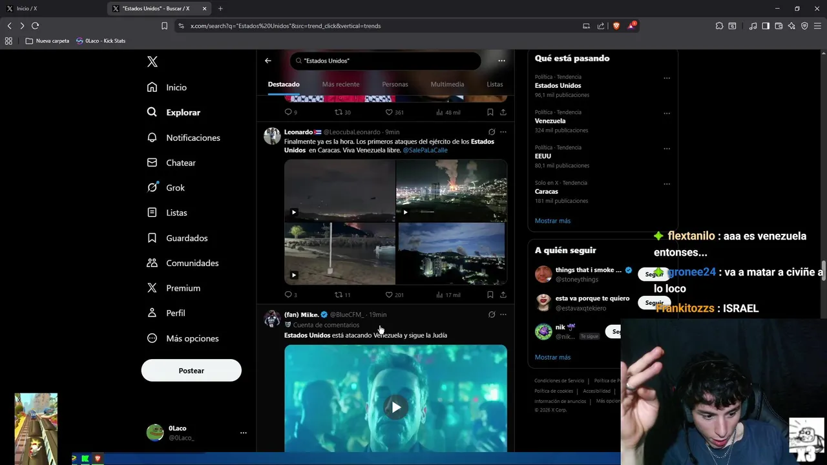Open Chatear messages section

click(171, 163)
